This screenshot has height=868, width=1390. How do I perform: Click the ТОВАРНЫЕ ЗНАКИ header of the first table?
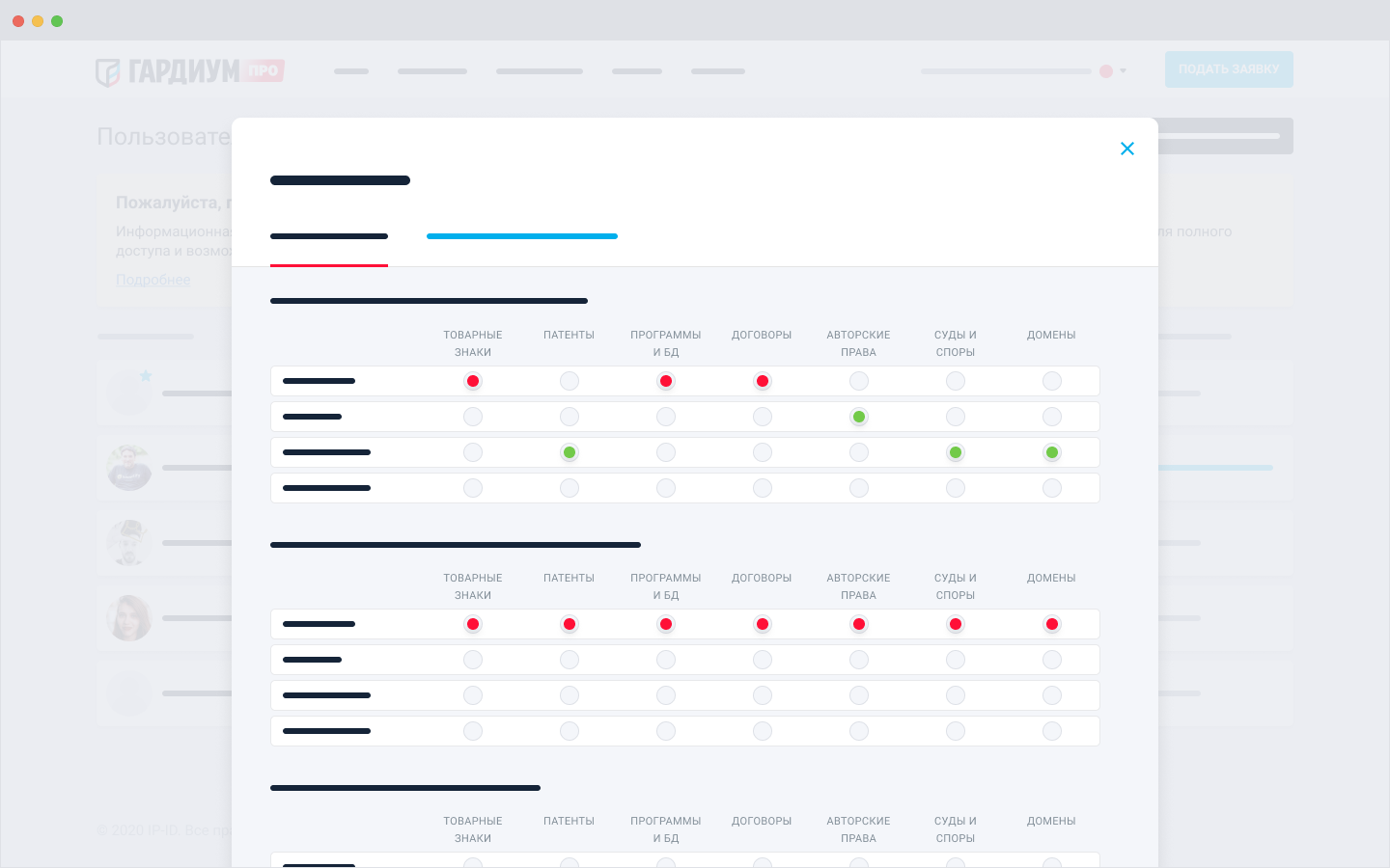[x=473, y=343]
